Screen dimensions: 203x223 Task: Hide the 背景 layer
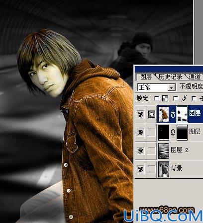[x=140, y=169]
